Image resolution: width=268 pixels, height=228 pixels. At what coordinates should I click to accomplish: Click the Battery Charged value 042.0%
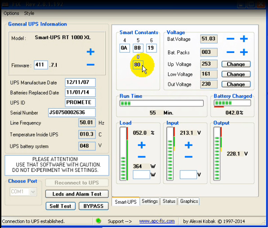(234, 113)
